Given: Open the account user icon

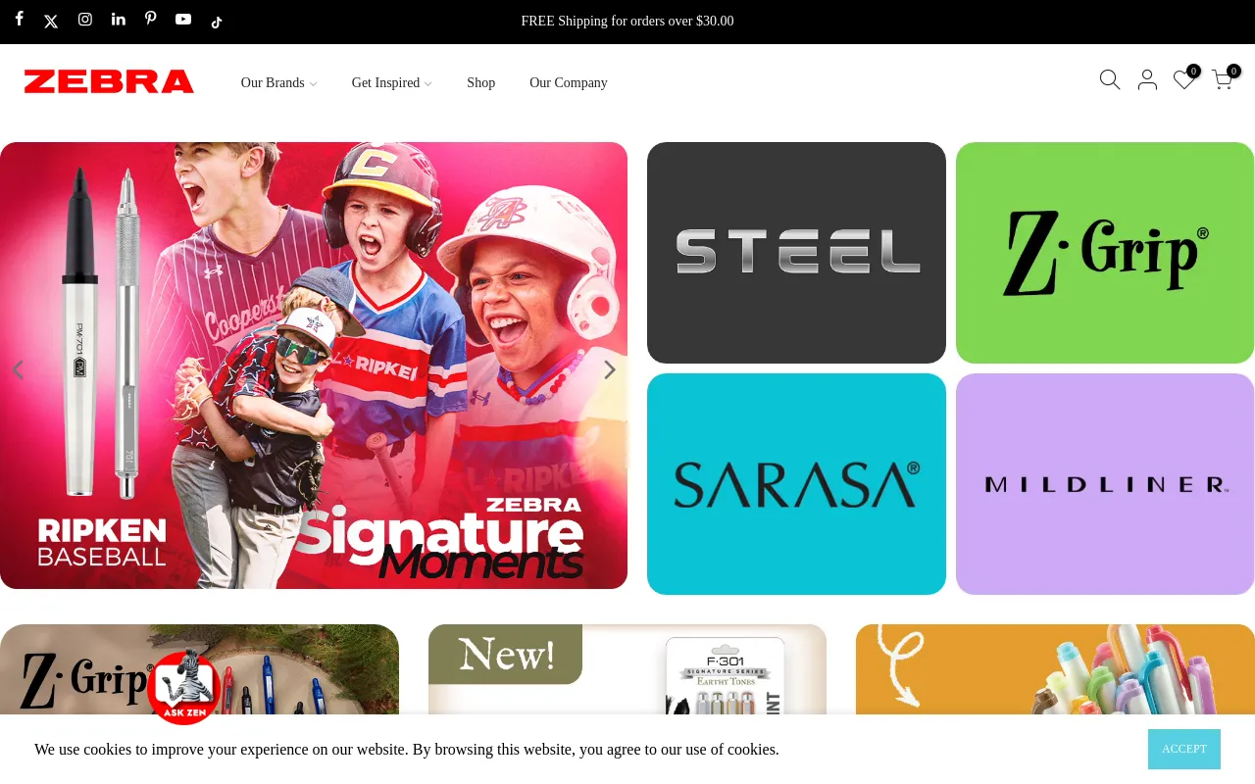Looking at the screenshot, I should [1147, 80].
